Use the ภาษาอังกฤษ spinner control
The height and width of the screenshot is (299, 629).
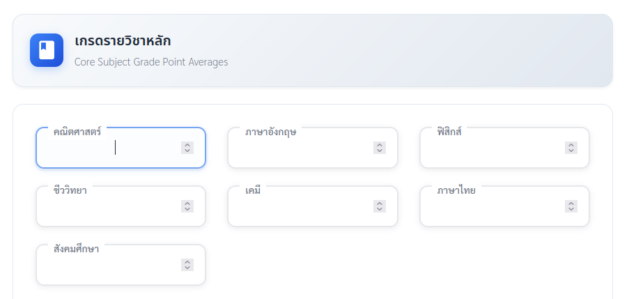coord(379,148)
